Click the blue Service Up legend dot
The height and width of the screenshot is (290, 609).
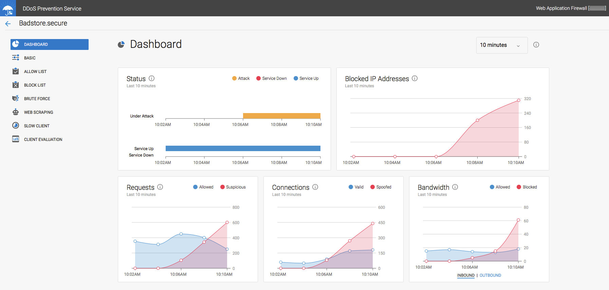click(x=296, y=78)
